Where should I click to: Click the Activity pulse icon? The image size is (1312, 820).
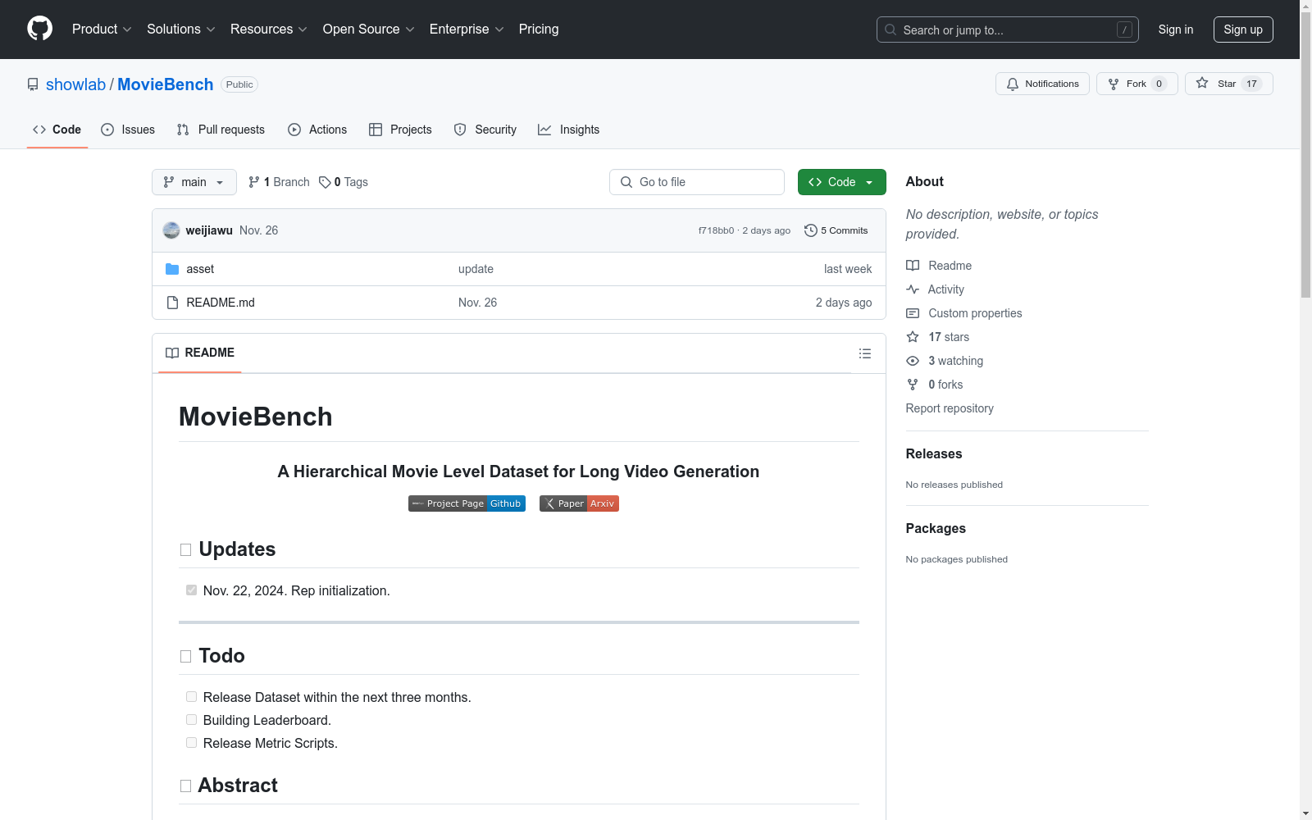[x=913, y=289]
